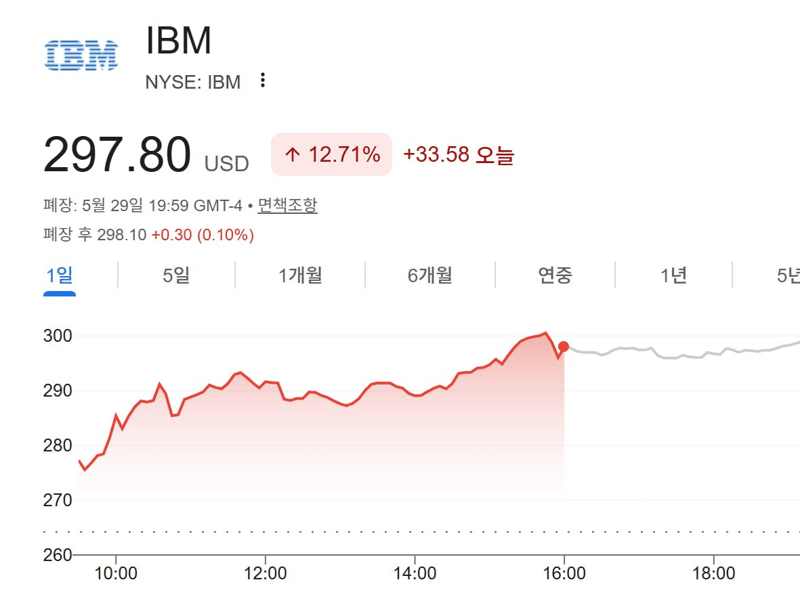Viewport: 800px width, 601px height.
Task: Click the dotted previous-close line
Action: (421, 532)
